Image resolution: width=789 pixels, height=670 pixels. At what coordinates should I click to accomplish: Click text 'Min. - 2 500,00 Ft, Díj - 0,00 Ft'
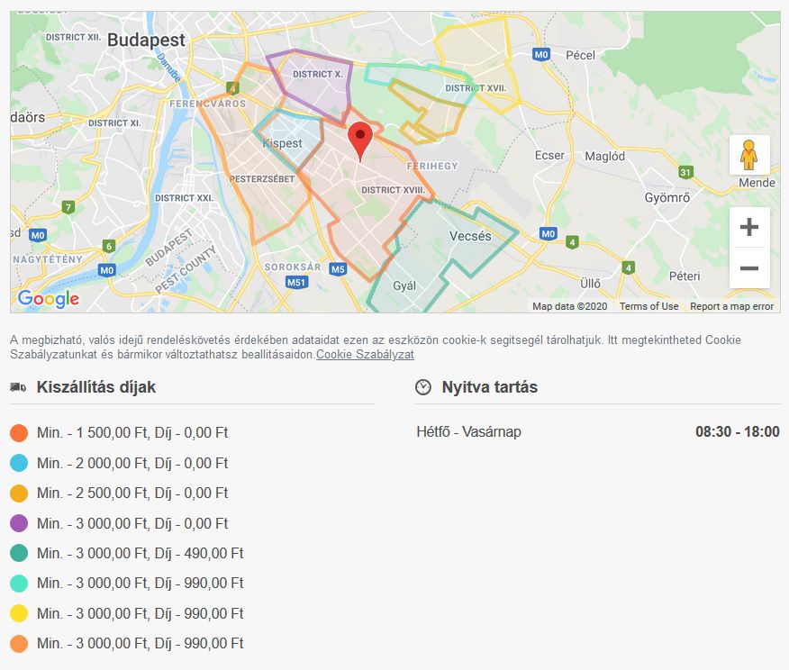[132, 493]
